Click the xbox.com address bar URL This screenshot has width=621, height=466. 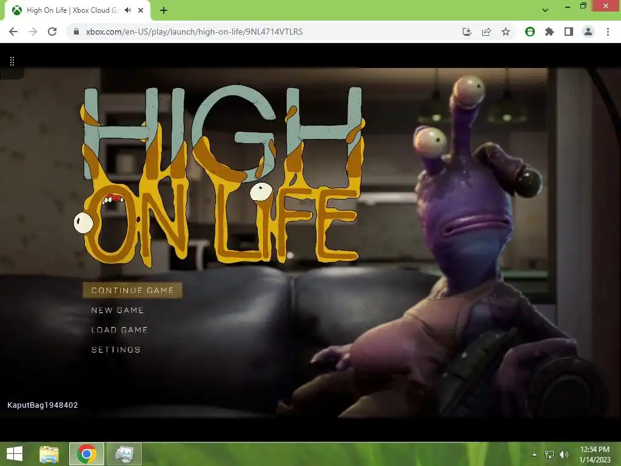click(x=194, y=32)
